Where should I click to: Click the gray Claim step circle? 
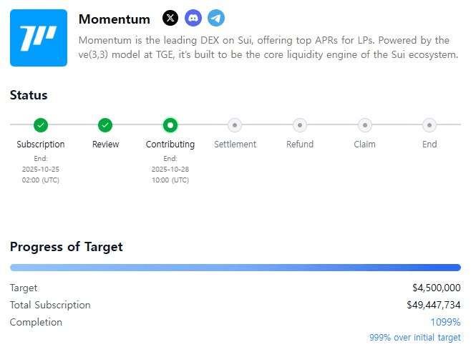[x=364, y=125]
